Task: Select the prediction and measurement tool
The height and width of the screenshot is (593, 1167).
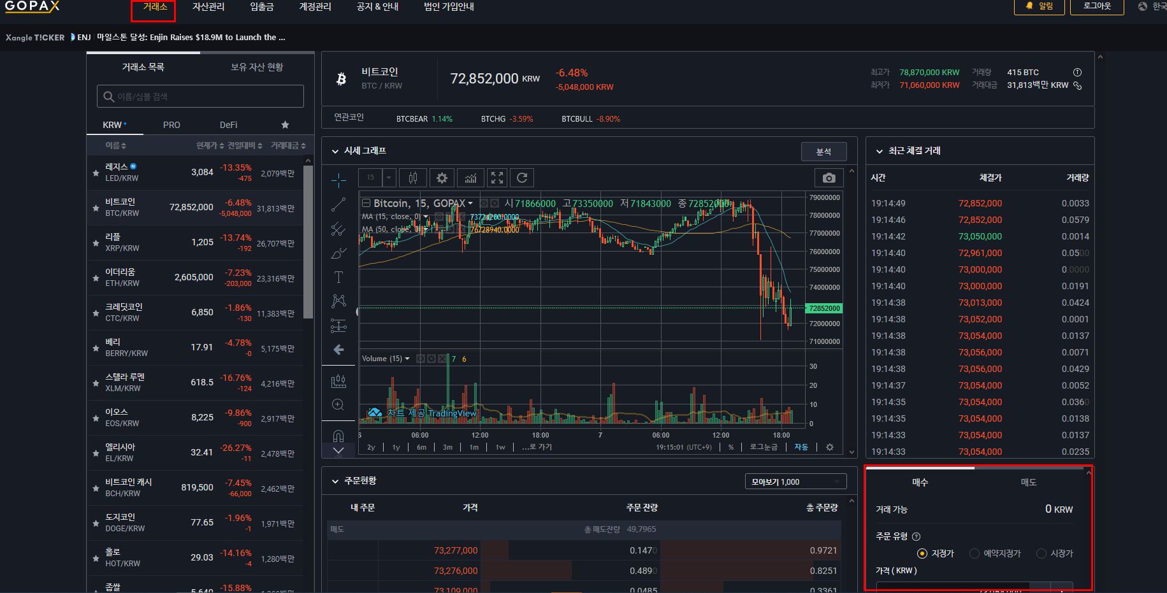Action: [338, 326]
